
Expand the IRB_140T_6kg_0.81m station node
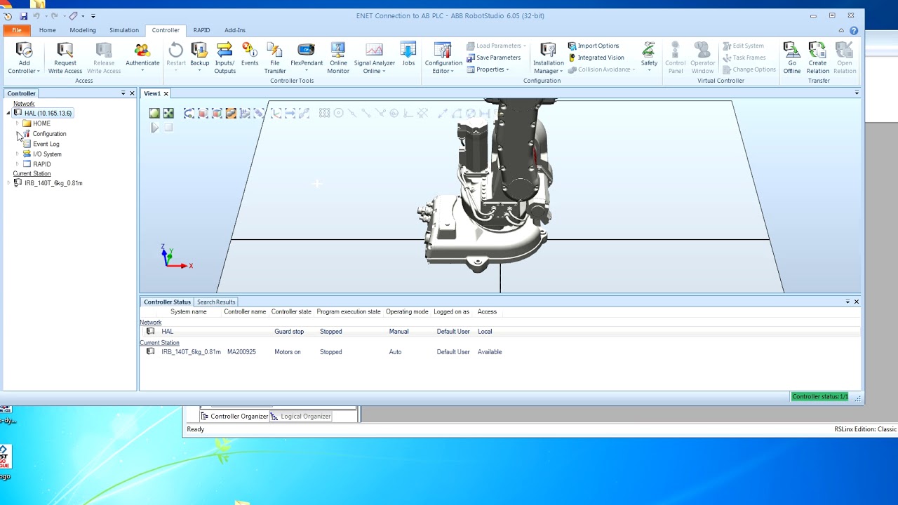8,183
